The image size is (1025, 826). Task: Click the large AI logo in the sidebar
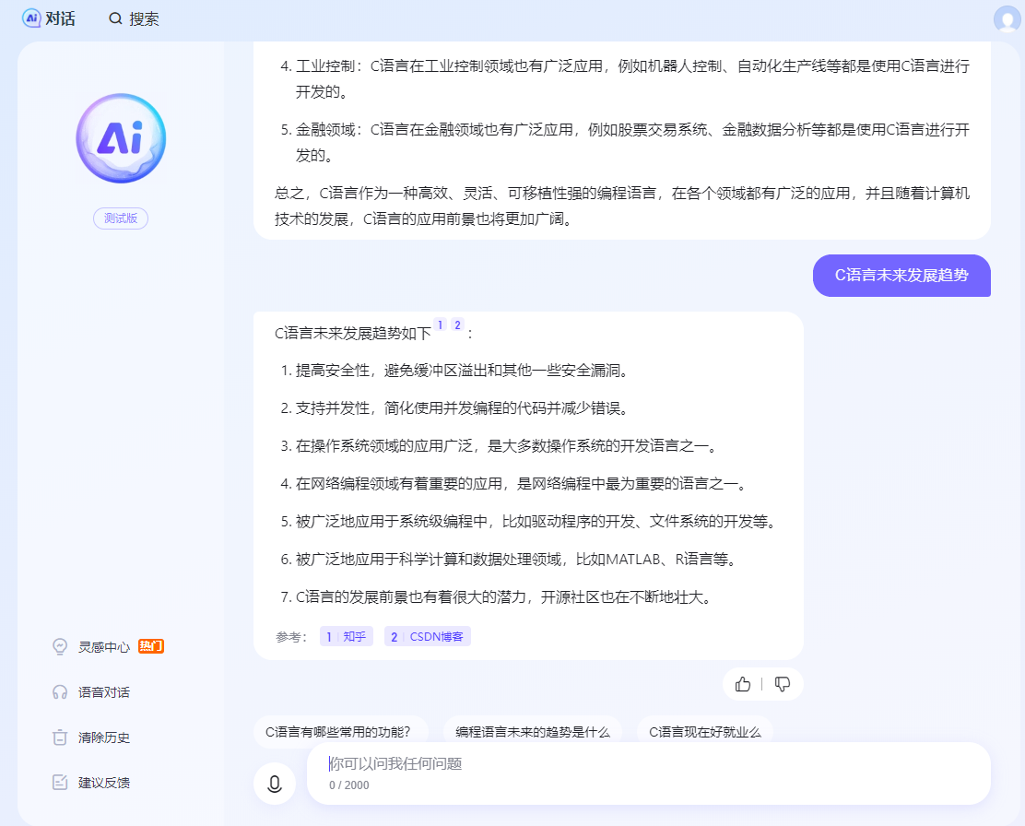click(x=121, y=136)
